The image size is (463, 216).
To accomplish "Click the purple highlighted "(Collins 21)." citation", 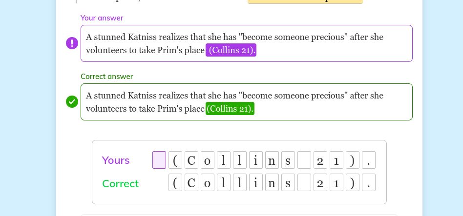I will pyautogui.click(x=231, y=50).
